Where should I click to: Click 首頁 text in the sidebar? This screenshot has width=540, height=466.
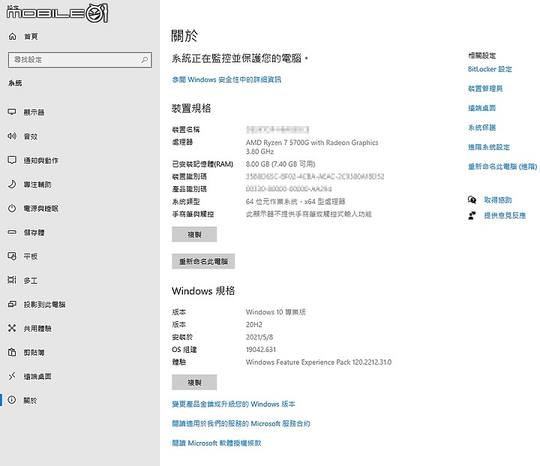[x=31, y=37]
